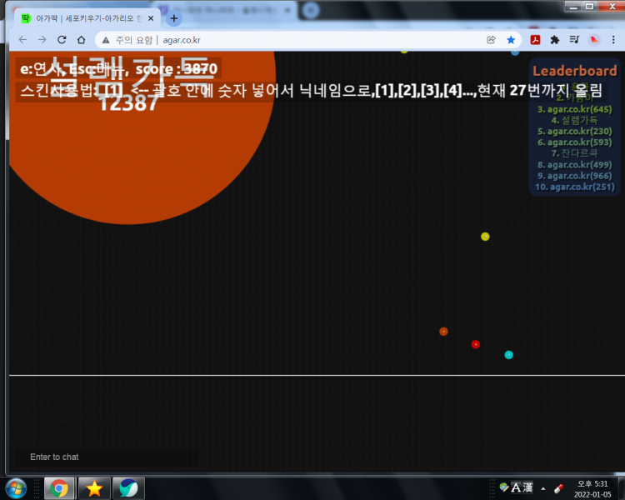Open the browser profile avatar
This screenshot has height=500, width=625.
coord(594,40)
